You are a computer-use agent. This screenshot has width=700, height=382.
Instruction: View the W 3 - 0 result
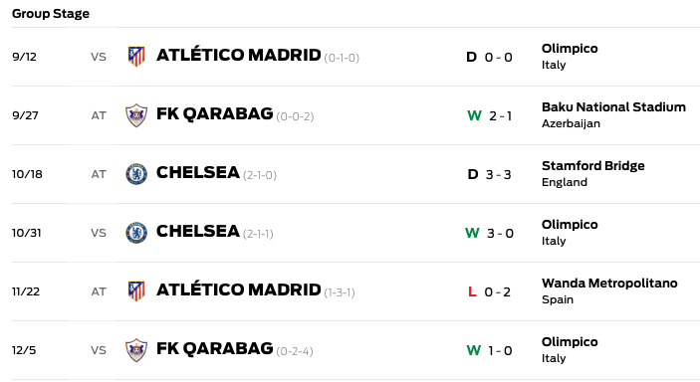point(489,234)
